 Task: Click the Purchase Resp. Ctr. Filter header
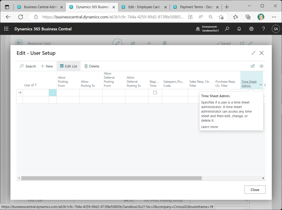(x=225, y=84)
